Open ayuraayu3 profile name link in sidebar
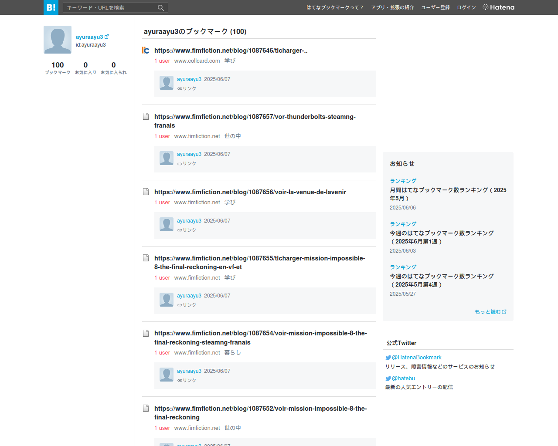The image size is (558, 446). pyautogui.click(x=89, y=37)
